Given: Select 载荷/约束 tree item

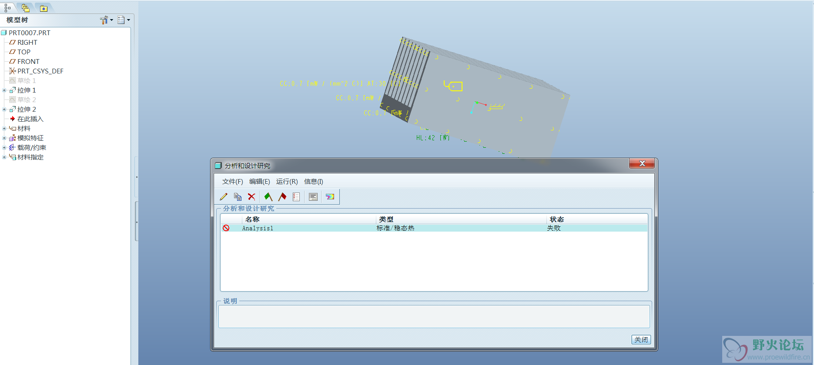Looking at the screenshot, I should (31, 147).
